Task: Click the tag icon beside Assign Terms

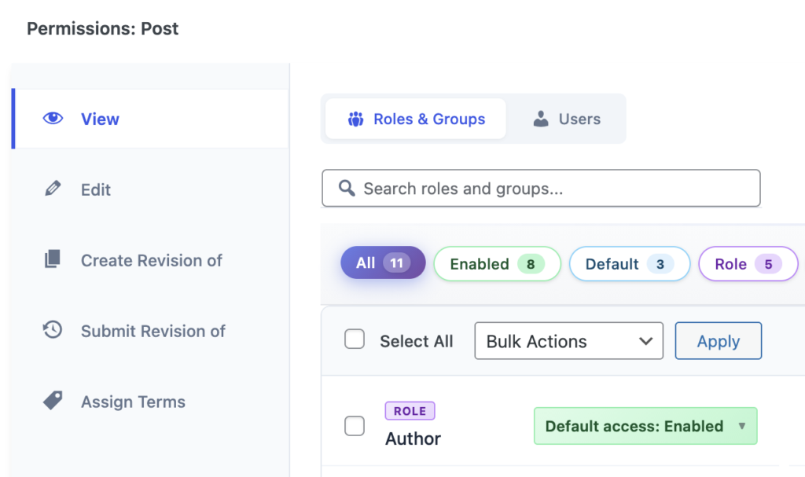Action: click(53, 402)
